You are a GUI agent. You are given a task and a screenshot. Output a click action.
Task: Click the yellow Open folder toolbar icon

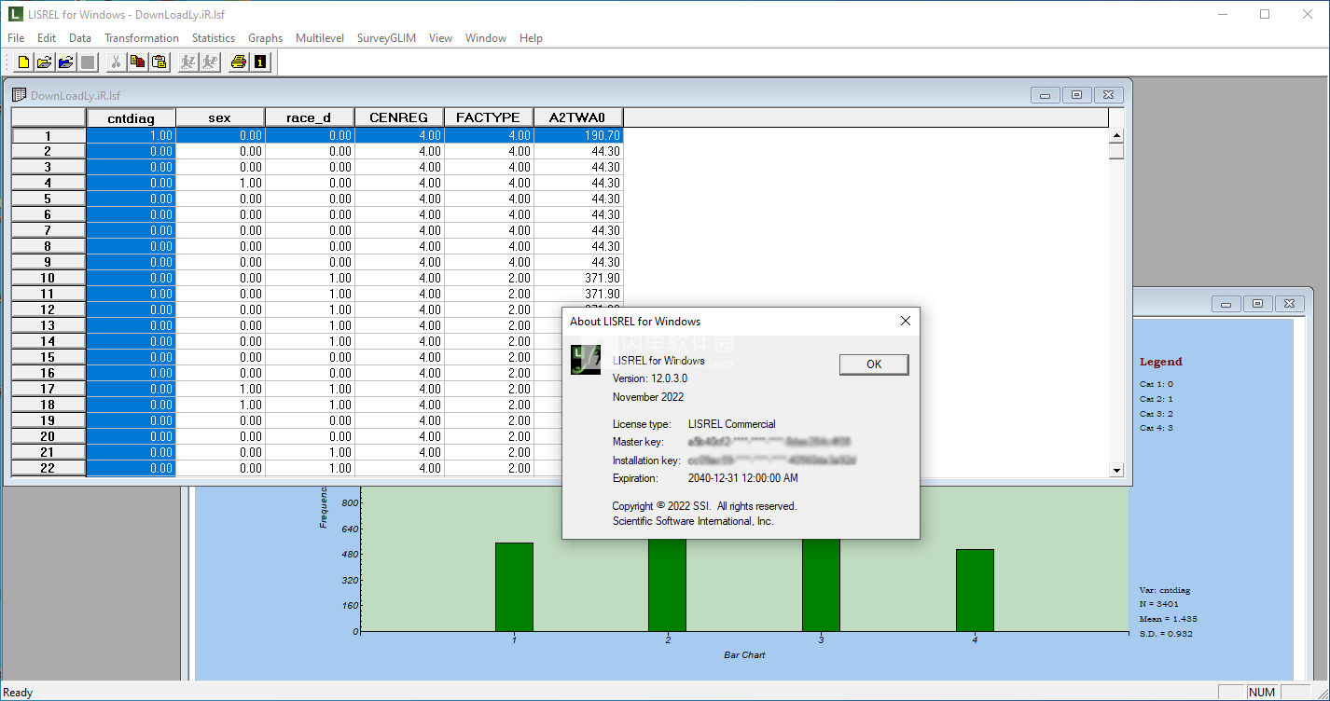(x=44, y=62)
